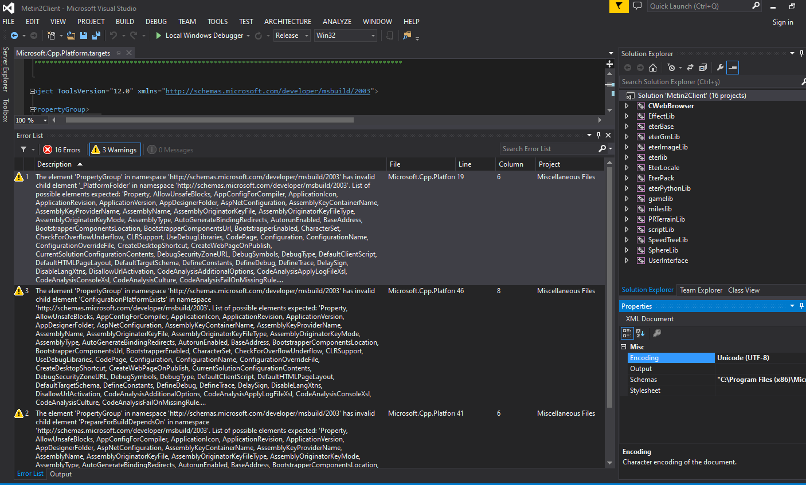The height and width of the screenshot is (485, 806).
Task: Toggle the 16 Errors filter
Action: [x=62, y=149]
